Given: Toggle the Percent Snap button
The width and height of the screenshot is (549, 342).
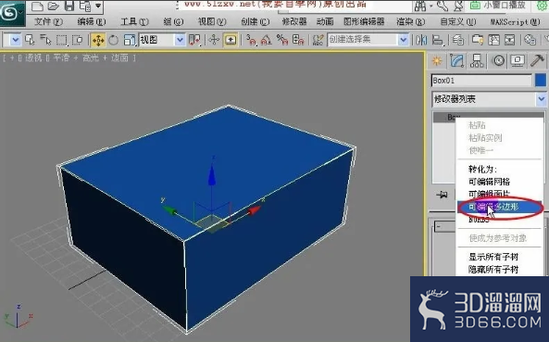Looking at the screenshot, I should [x=282, y=40].
